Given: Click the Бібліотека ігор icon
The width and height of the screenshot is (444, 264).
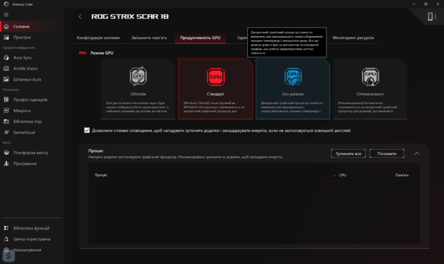Looking at the screenshot, I should click(x=6, y=122).
